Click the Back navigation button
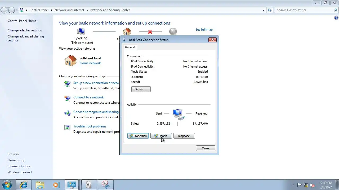 coord(4,10)
